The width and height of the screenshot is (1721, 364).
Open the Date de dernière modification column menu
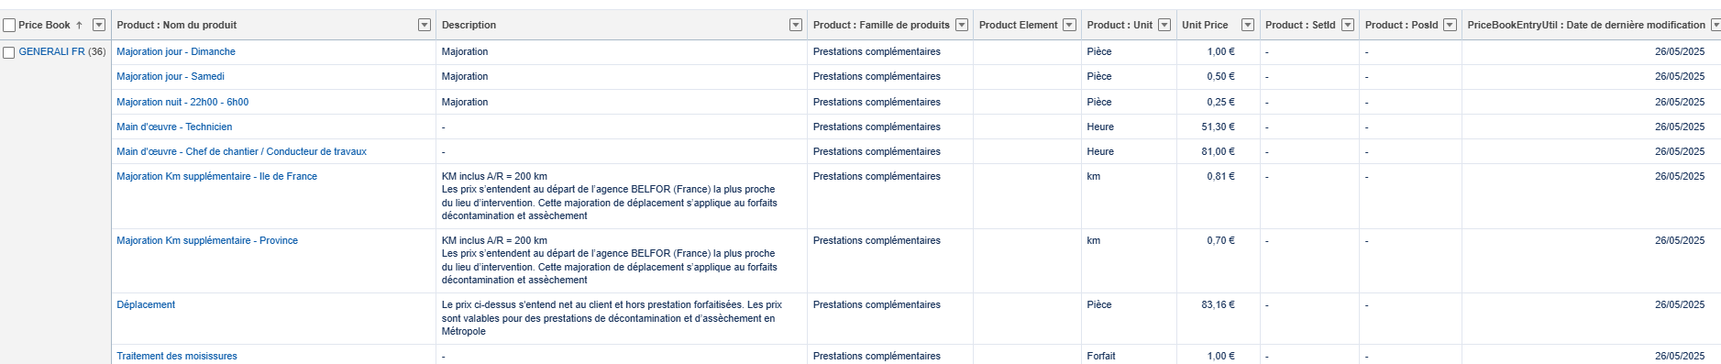coord(1715,25)
